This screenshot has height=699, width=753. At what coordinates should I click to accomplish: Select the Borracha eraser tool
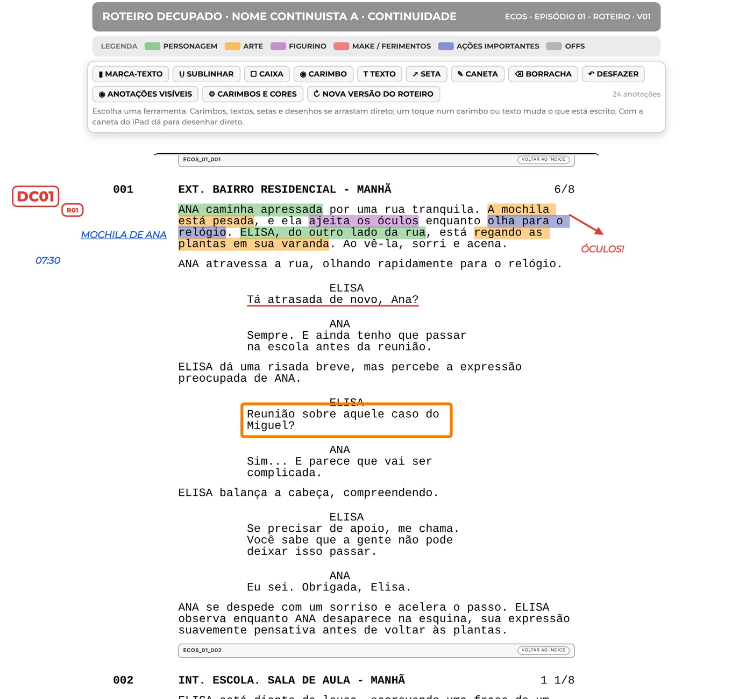click(543, 74)
